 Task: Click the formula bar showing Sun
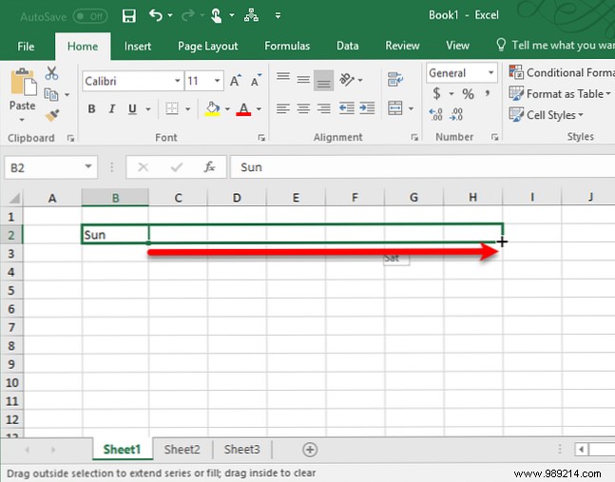pos(422,167)
